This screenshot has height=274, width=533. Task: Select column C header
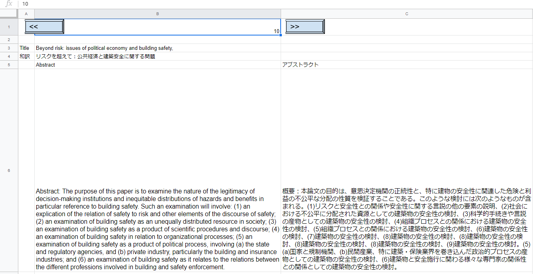coord(407,13)
